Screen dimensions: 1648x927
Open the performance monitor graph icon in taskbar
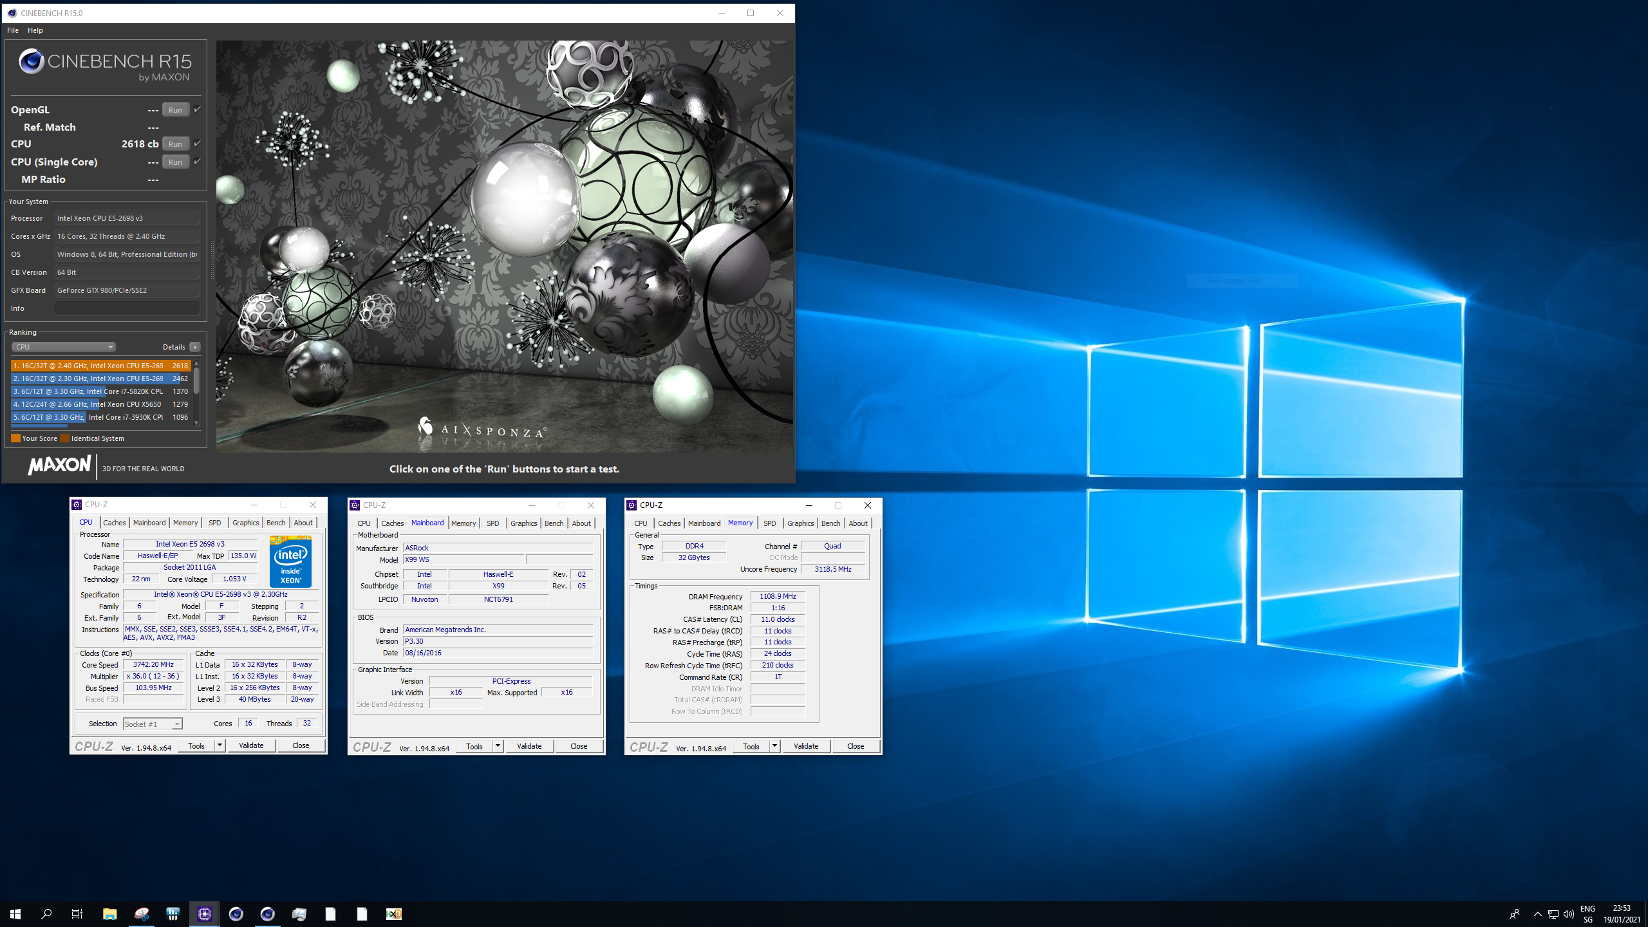pyautogui.click(x=299, y=914)
